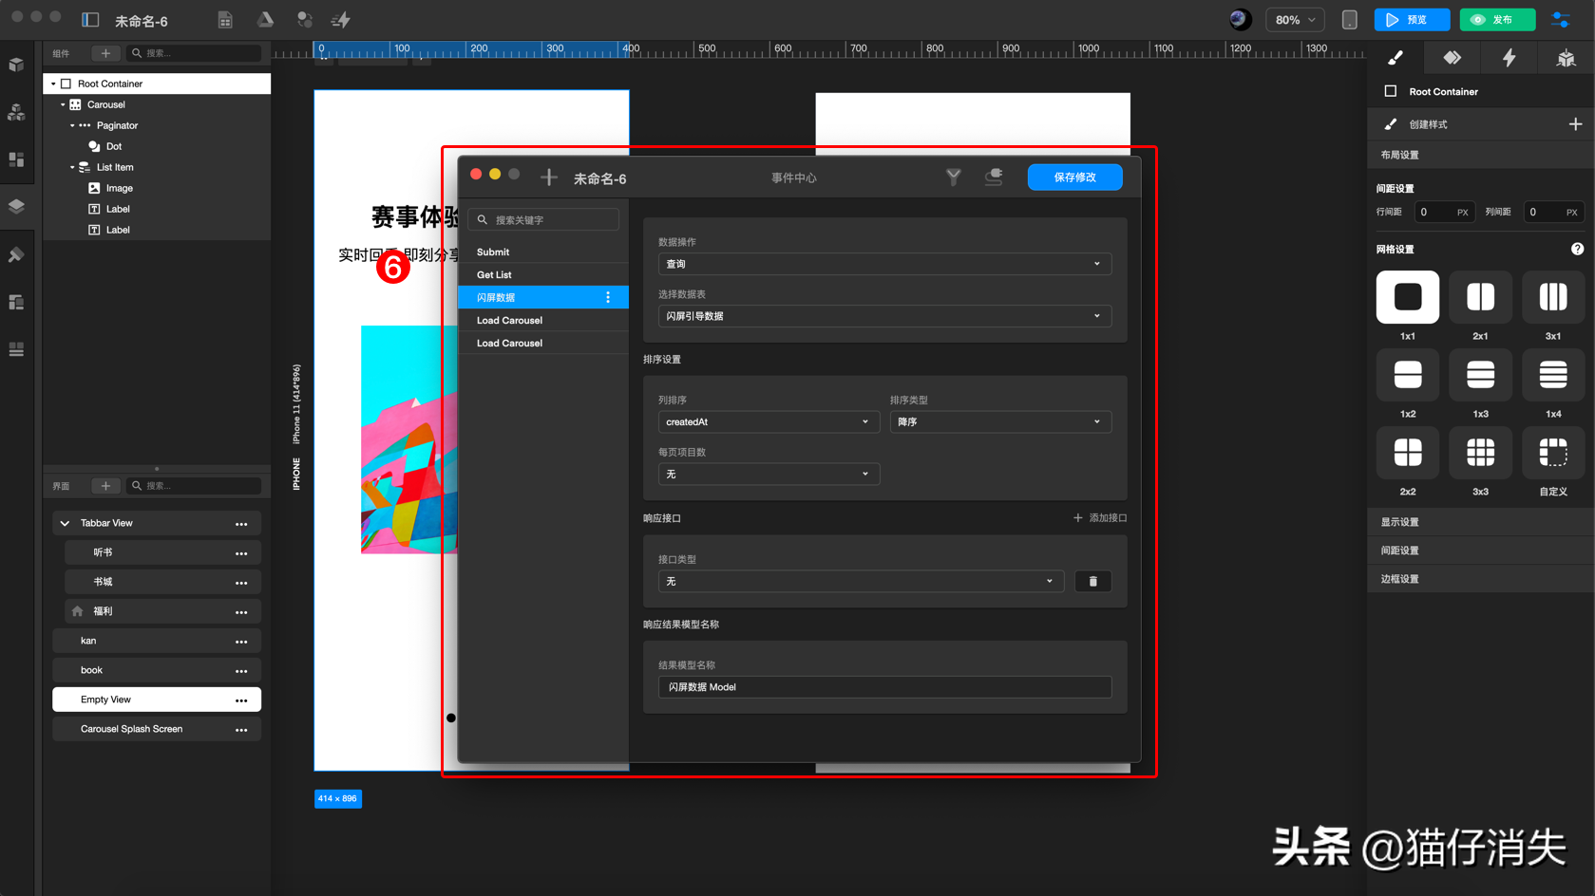Viewport: 1595px width, 896px height.
Task: Open the sliders settings icon at top right
Action: pos(1561,19)
